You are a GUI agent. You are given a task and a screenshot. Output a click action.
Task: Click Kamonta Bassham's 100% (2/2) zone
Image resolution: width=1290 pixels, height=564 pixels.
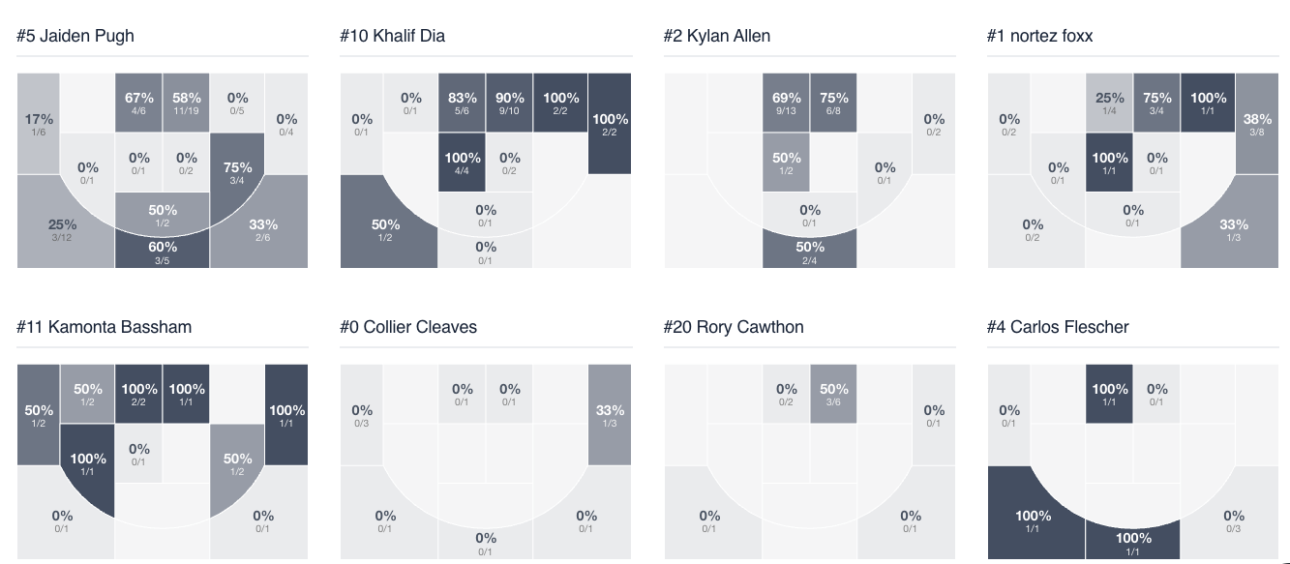point(138,394)
